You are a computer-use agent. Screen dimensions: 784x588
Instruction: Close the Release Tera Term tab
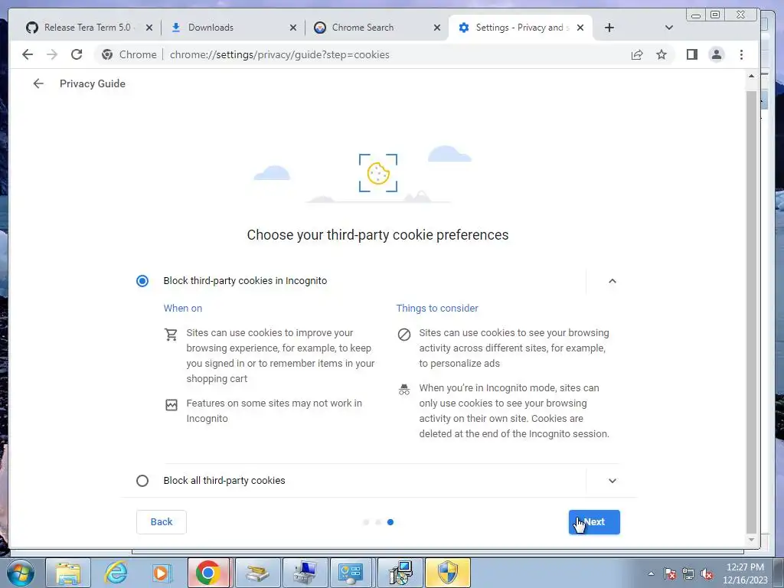[149, 28]
